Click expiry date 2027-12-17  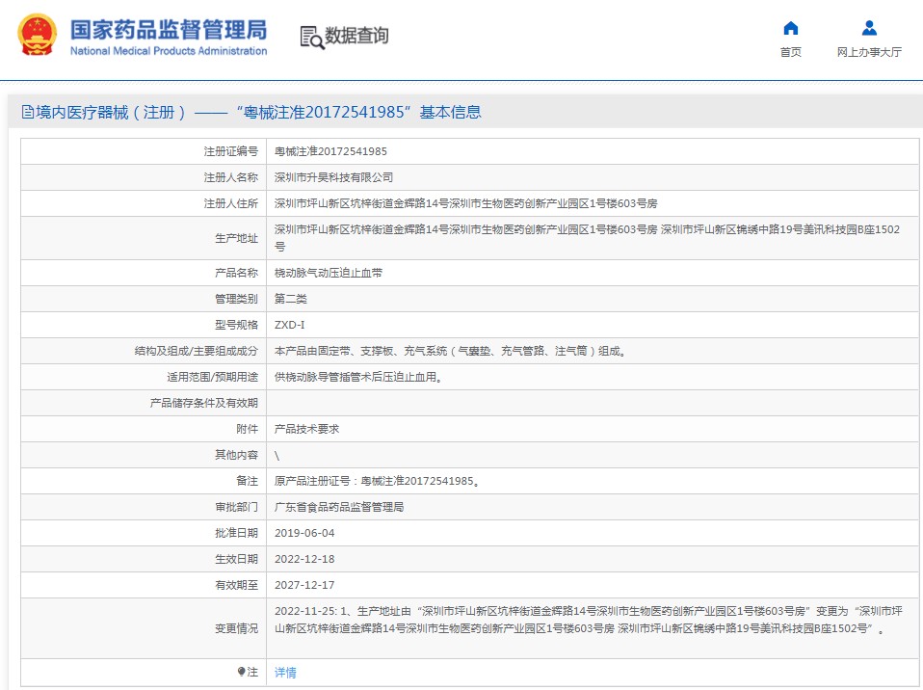click(304, 585)
